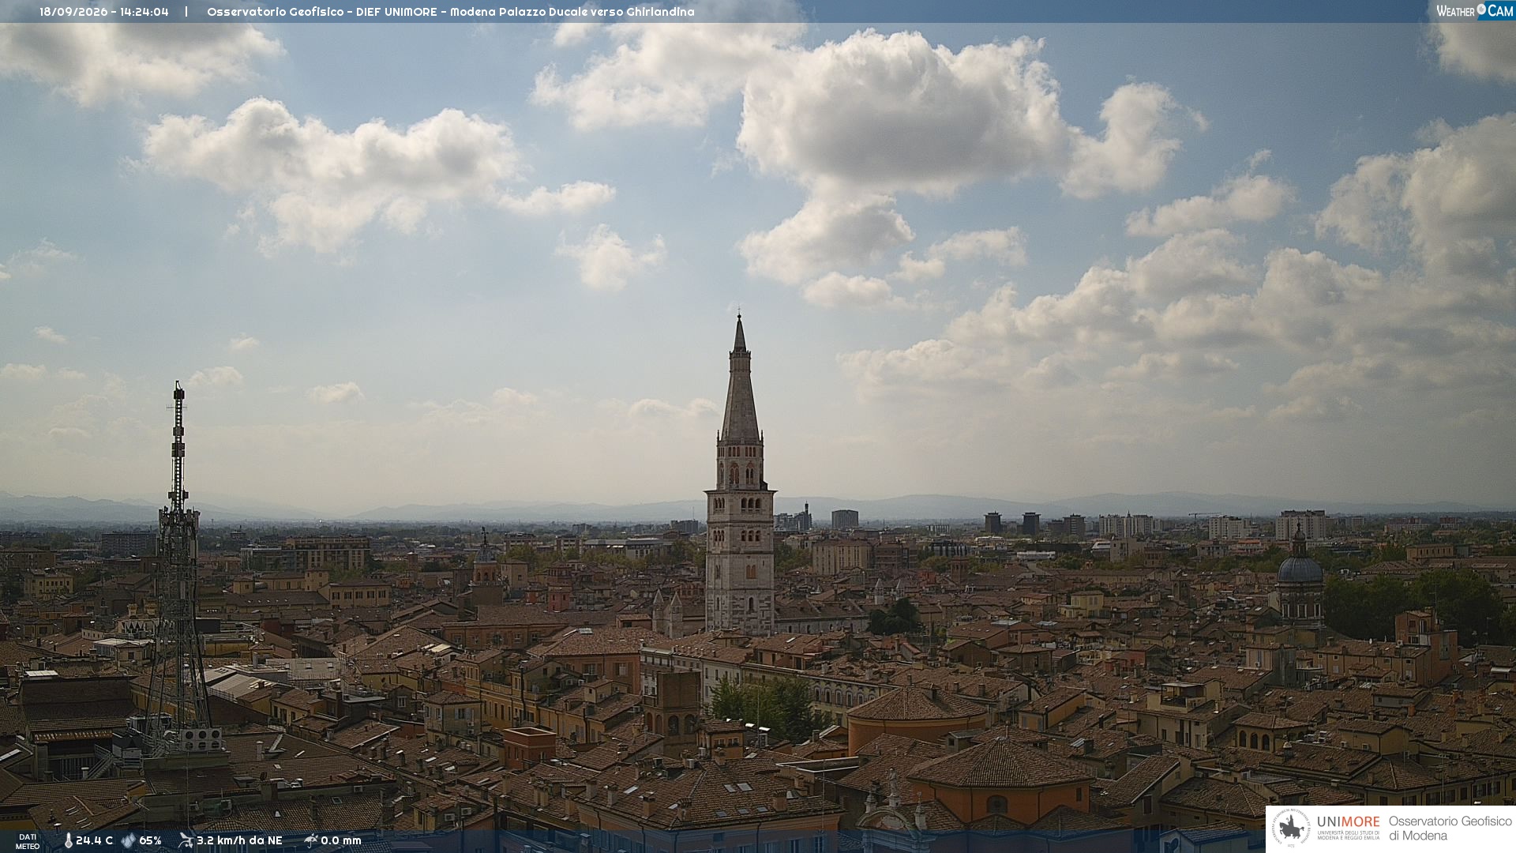
Task: Click the 65% humidity value
Action: click(x=150, y=840)
